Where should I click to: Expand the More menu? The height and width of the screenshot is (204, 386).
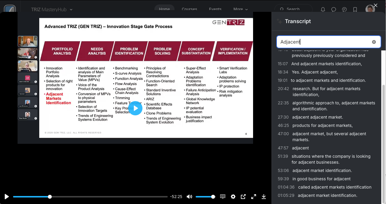pyautogui.click(x=241, y=9)
